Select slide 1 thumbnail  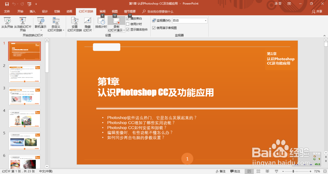coord(25,51)
